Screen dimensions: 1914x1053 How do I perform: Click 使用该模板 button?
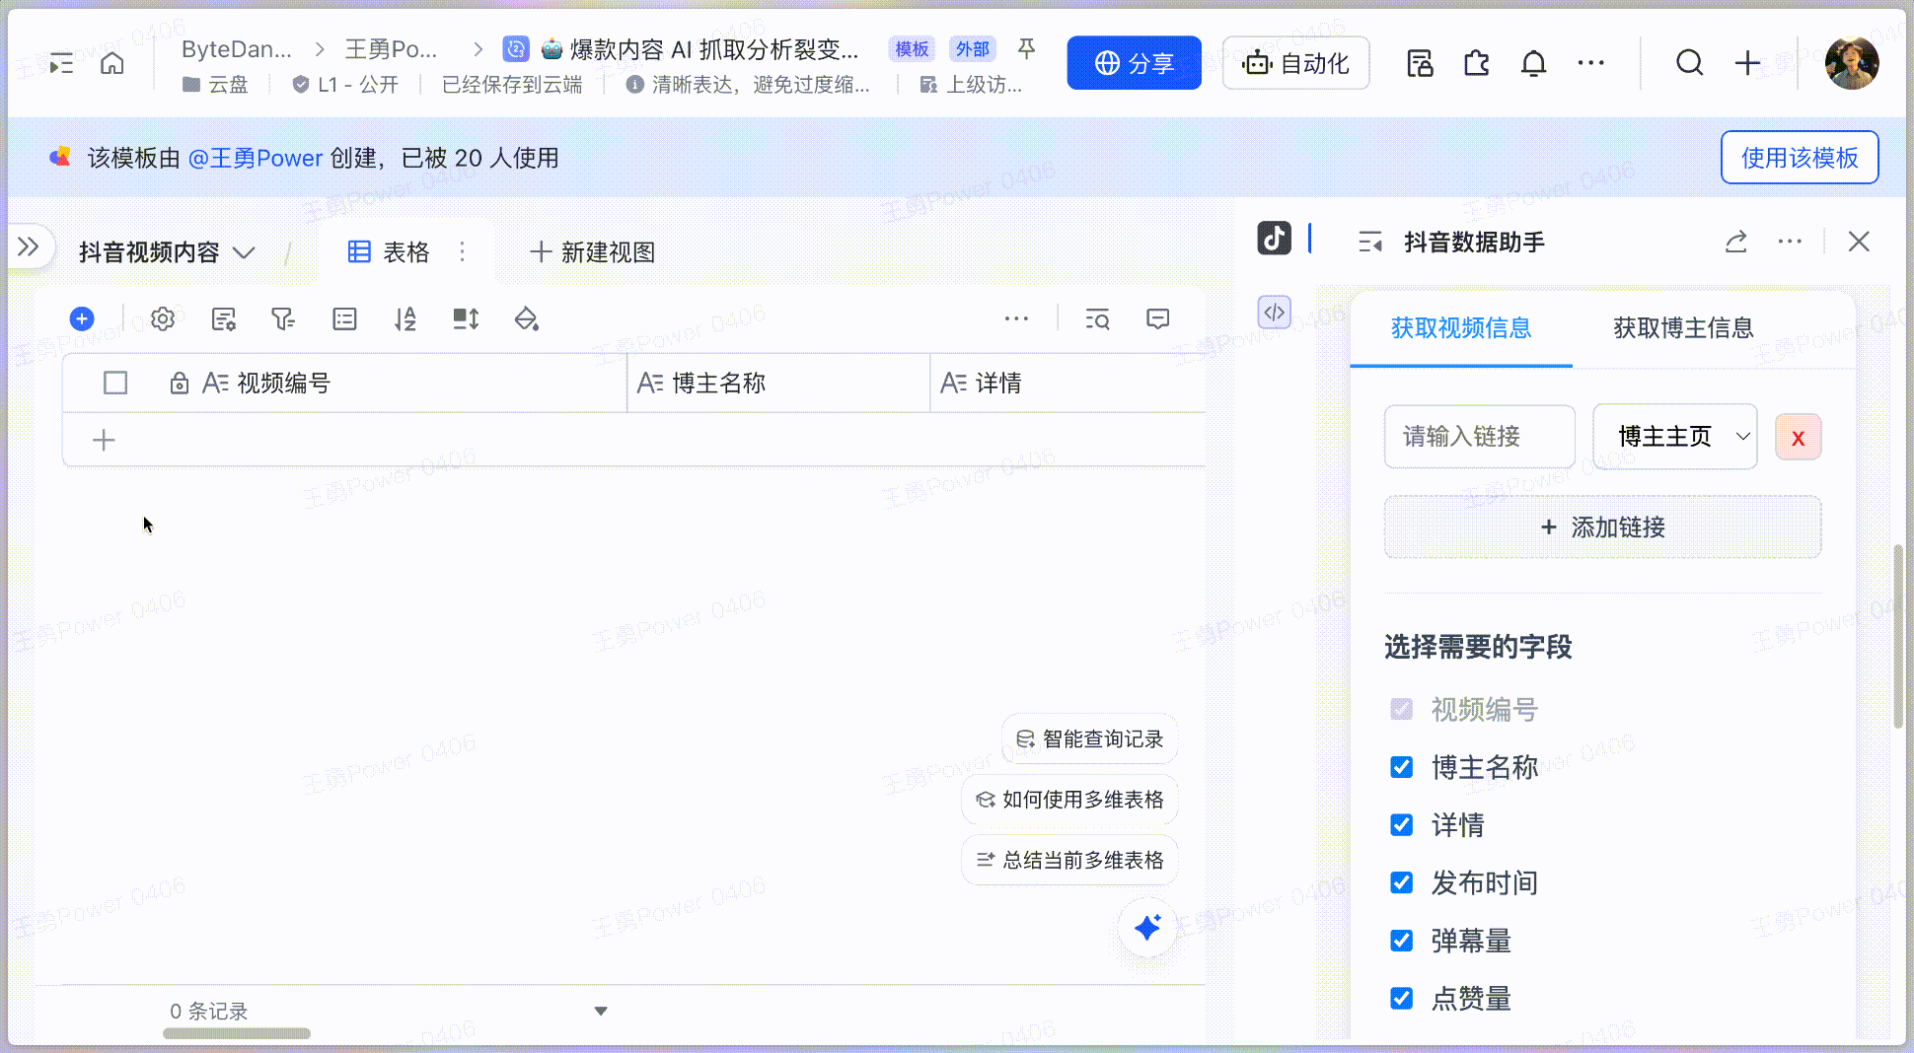click(x=1800, y=158)
